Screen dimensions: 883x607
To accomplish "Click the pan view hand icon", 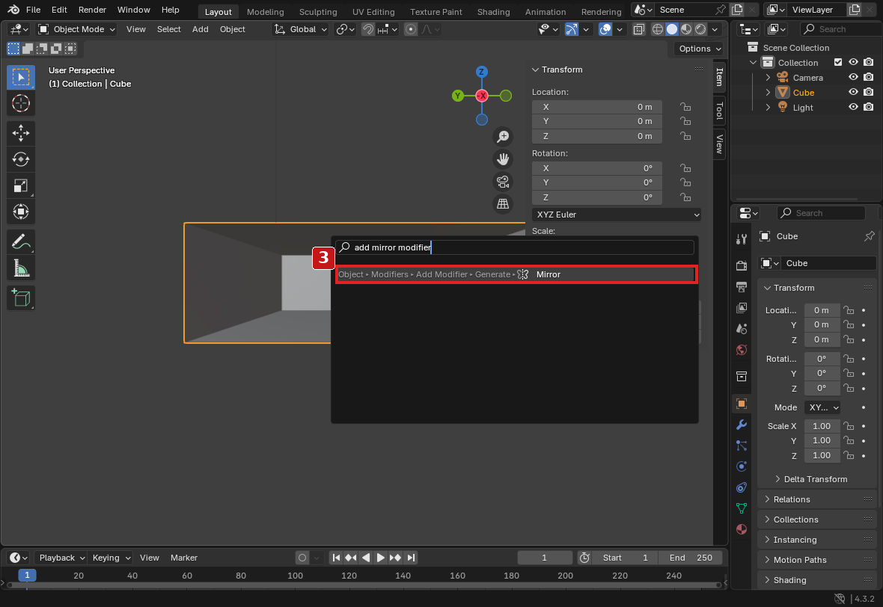I will coord(503,159).
